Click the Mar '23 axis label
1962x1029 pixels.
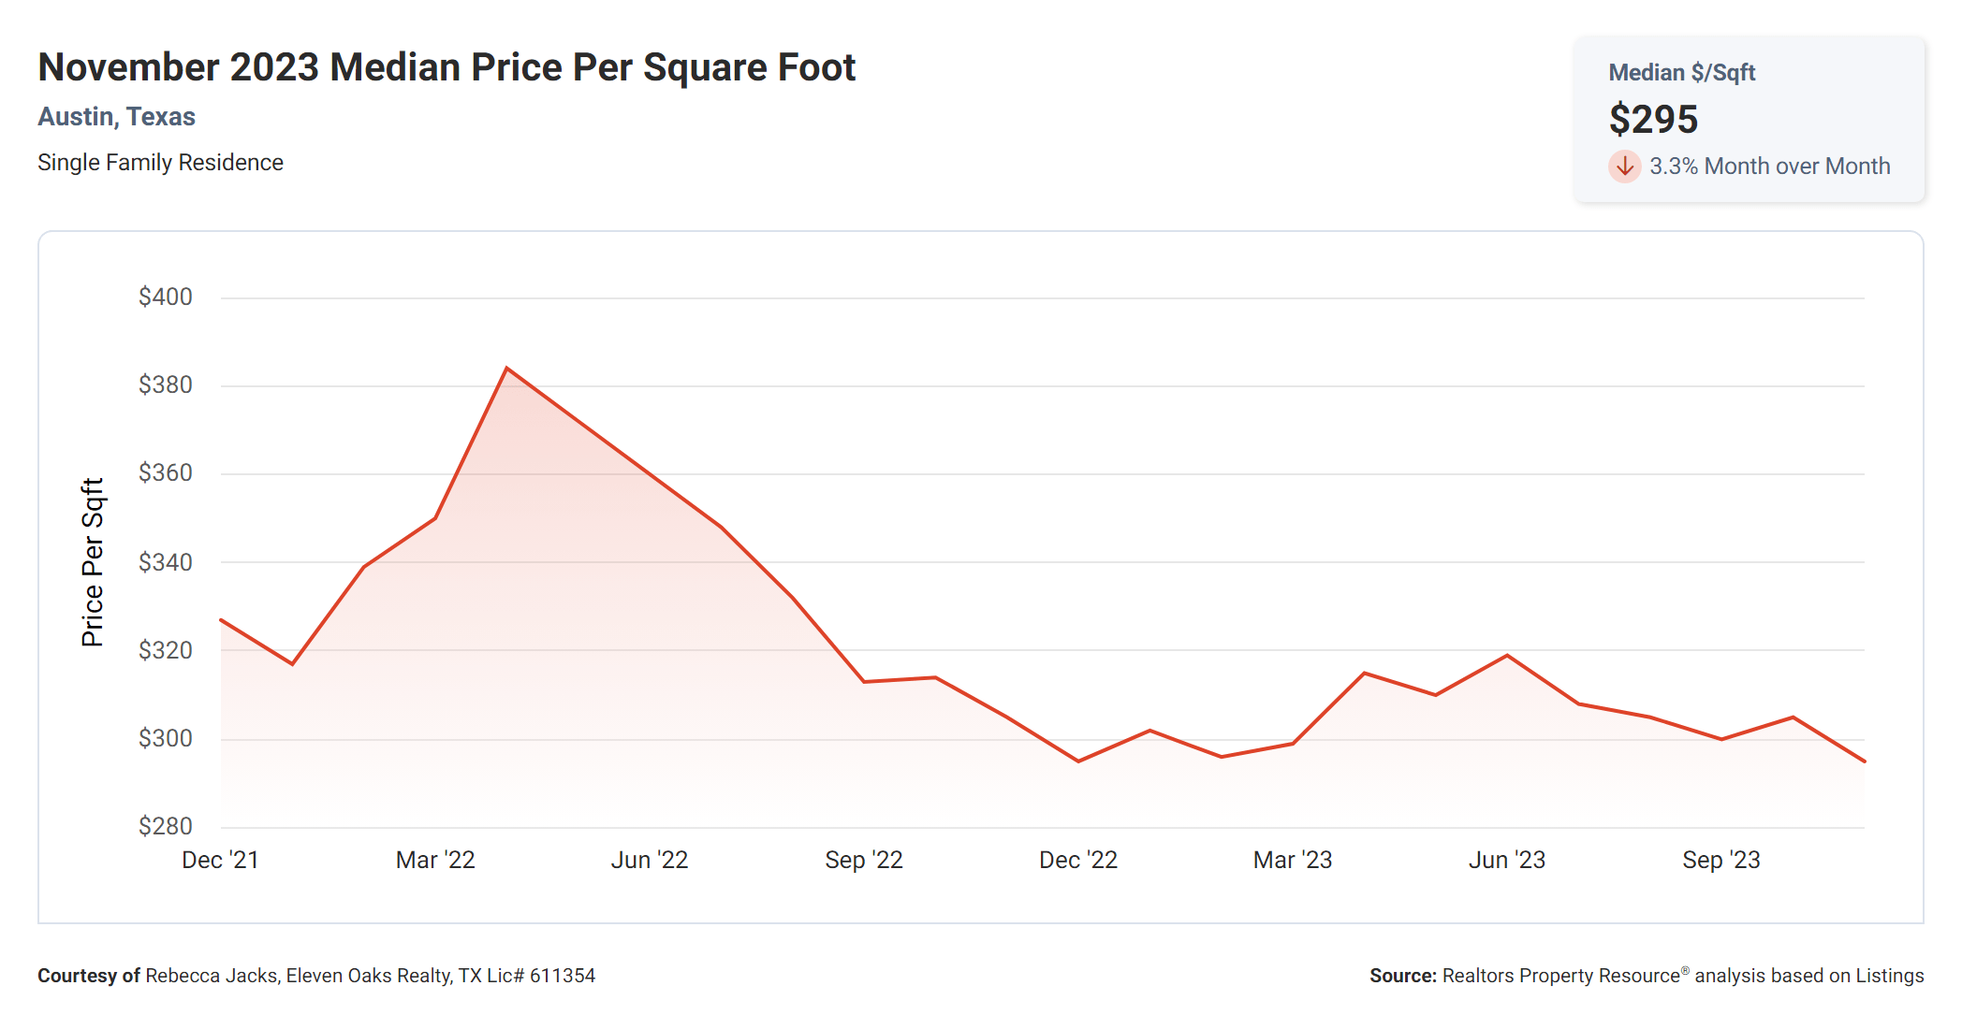tap(1293, 860)
